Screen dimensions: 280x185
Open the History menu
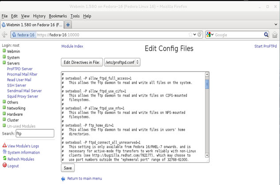(x=39, y=16)
